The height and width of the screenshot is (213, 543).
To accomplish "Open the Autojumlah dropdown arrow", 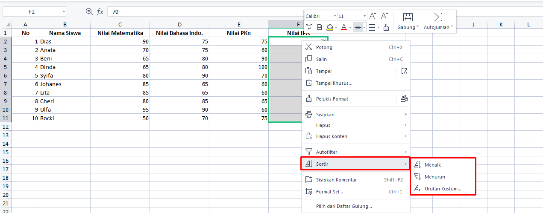I will tap(452, 27).
